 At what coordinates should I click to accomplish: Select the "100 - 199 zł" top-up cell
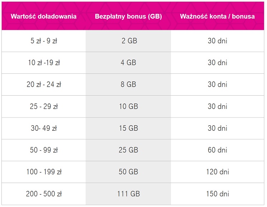click(44, 172)
